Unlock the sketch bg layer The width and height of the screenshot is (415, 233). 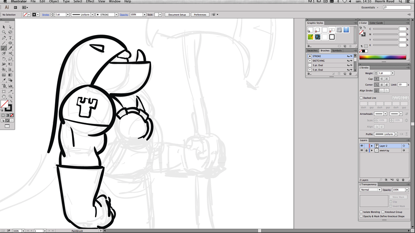[366, 151]
